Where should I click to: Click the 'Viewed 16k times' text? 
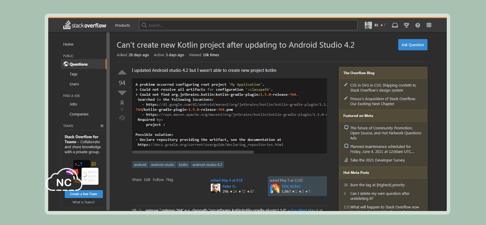click(x=204, y=55)
